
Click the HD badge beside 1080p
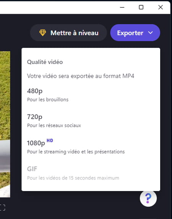[50, 141]
